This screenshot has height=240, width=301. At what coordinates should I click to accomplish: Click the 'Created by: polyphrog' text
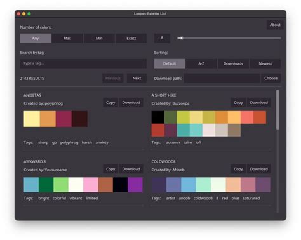[43, 103]
